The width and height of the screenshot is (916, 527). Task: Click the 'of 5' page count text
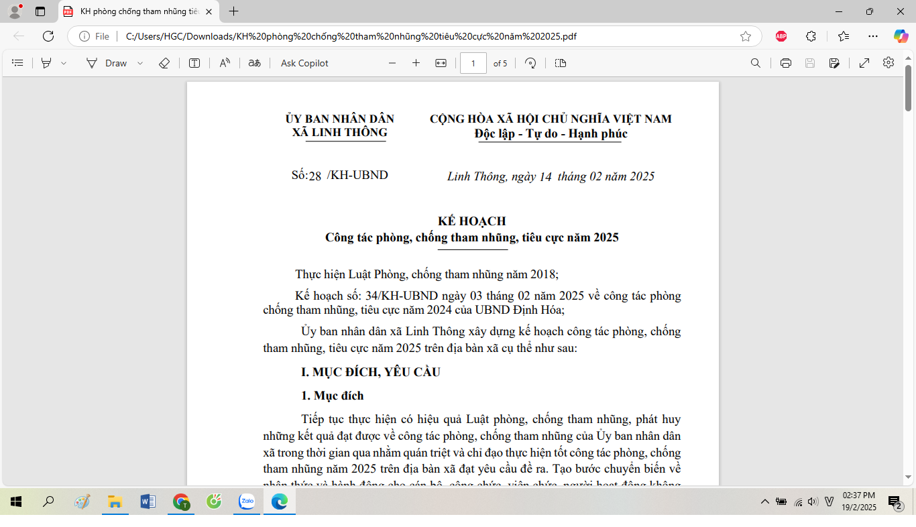tap(500, 63)
